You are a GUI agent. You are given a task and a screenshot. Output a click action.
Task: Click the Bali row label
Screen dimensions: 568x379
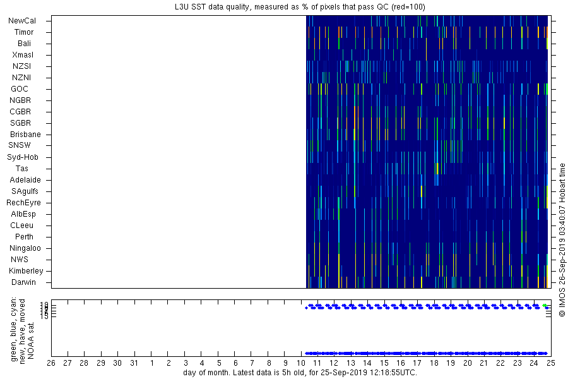pyautogui.click(x=24, y=44)
